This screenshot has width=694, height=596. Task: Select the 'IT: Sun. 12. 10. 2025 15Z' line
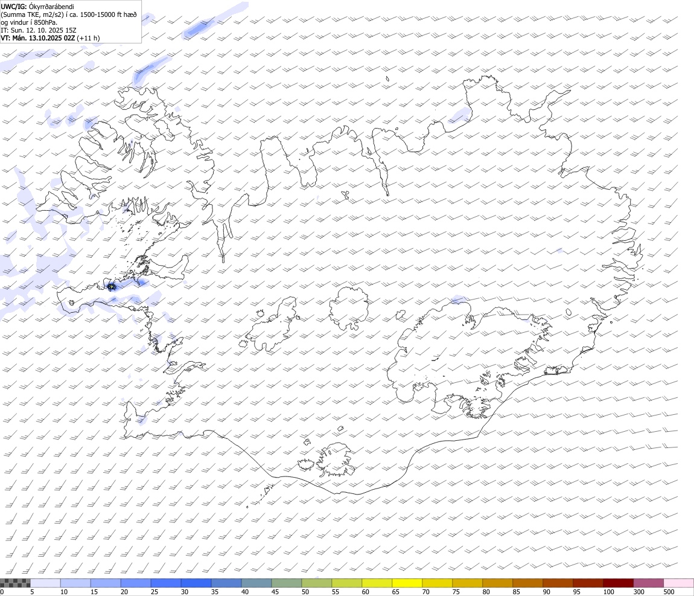click(39, 30)
